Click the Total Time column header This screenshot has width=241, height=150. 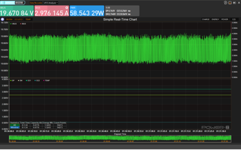pyautogui.click(x=25, y=123)
